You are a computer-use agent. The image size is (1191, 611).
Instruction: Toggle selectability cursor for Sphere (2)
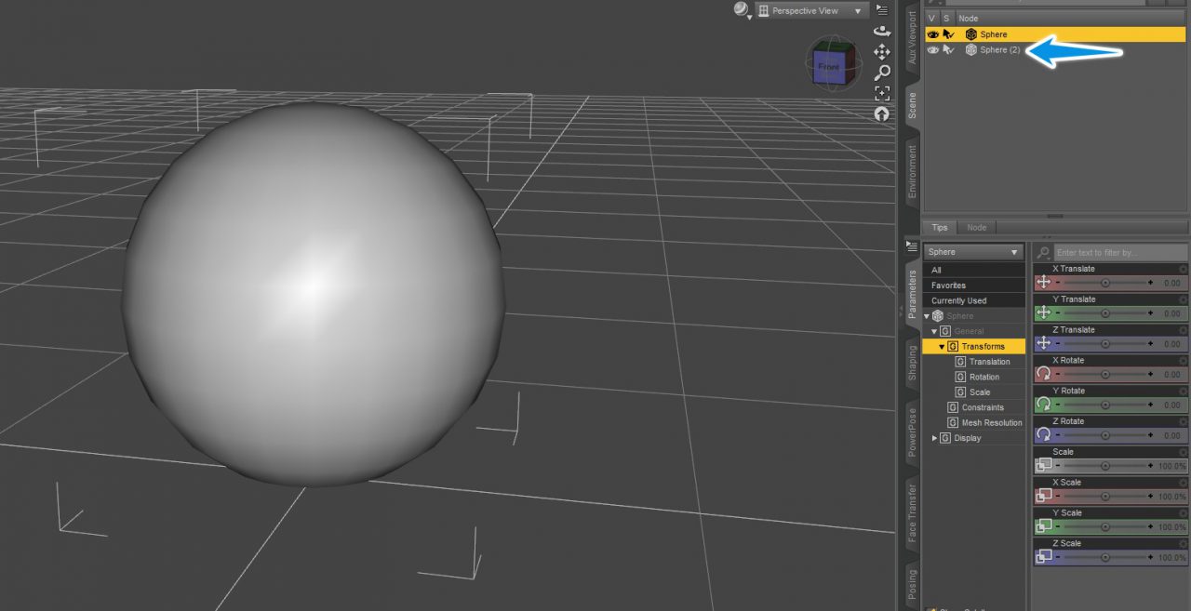coord(946,49)
